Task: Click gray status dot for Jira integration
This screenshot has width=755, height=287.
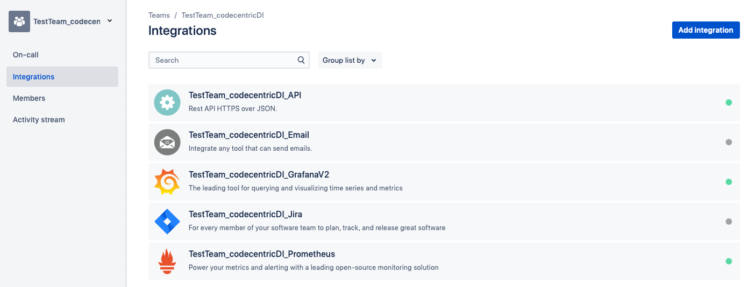Action: 729,222
